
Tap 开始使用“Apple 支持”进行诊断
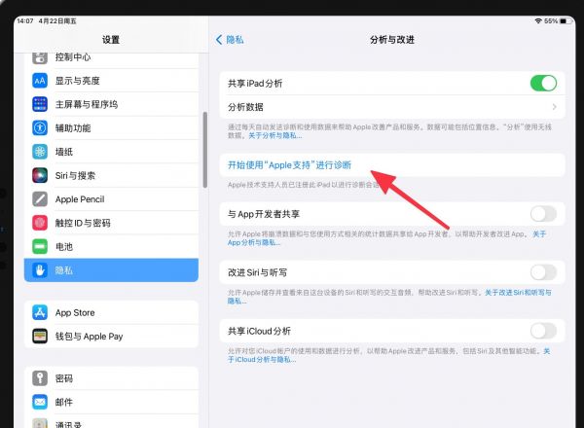pyautogui.click(x=289, y=164)
